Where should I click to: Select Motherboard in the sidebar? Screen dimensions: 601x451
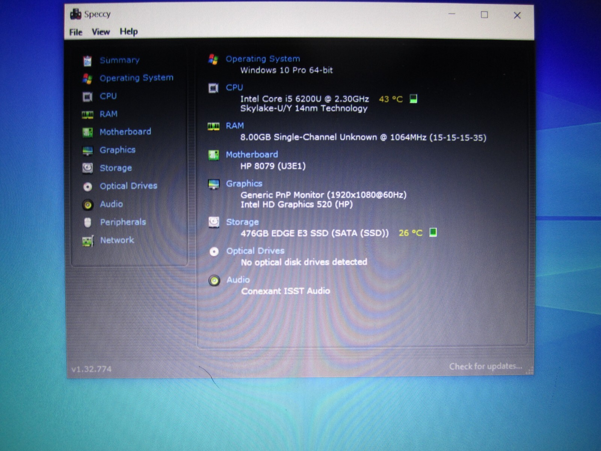pos(125,132)
